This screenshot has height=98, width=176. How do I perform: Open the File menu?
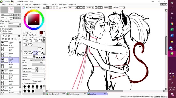pos(4,4)
